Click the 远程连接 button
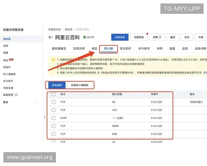The width and height of the screenshot is (207, 166). tap(120, 37)
